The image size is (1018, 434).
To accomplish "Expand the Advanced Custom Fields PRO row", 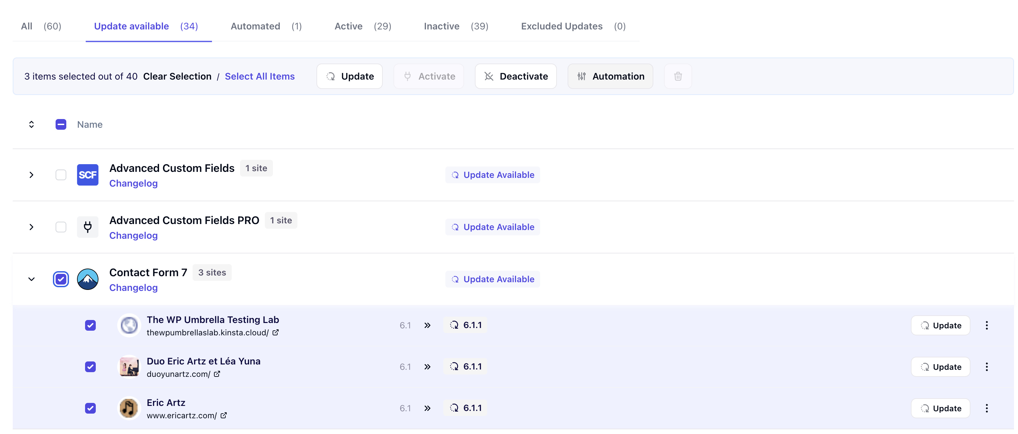I will point(31,227).
